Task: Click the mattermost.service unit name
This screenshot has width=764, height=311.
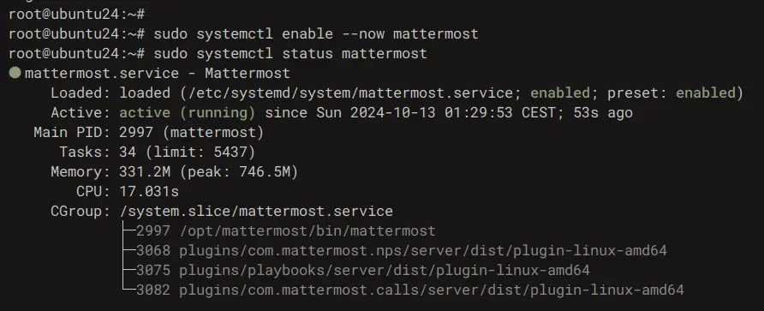Action: 102,74
